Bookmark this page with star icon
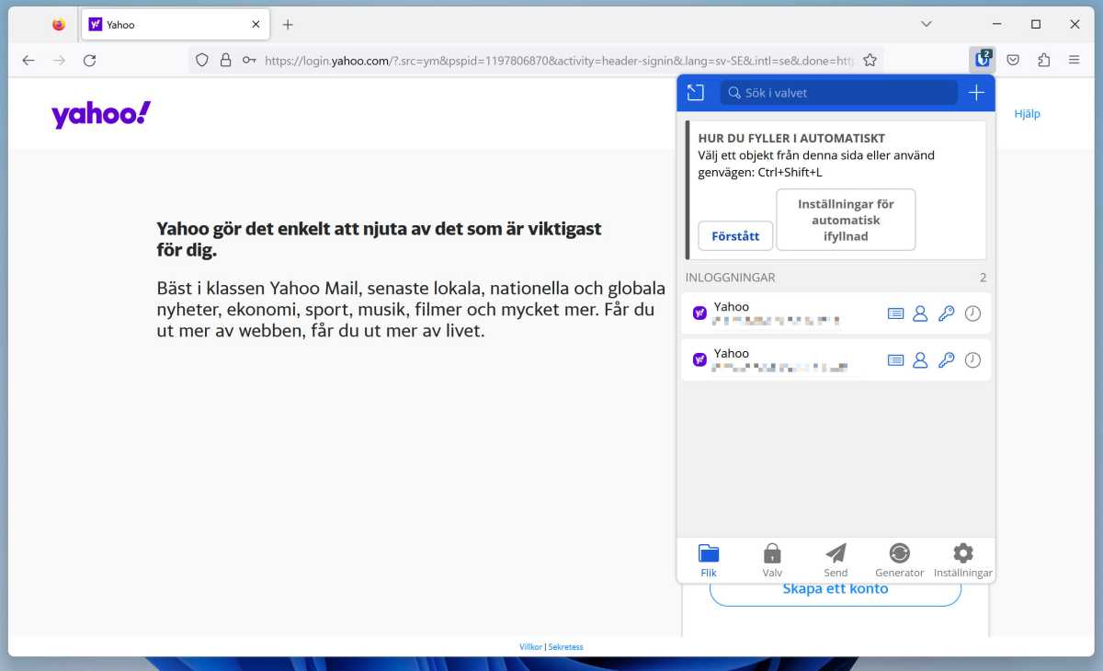1103x671 pixels. click(x=870, y=60)
